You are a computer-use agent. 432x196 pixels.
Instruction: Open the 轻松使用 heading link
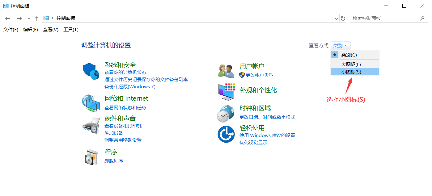point(252,128)
